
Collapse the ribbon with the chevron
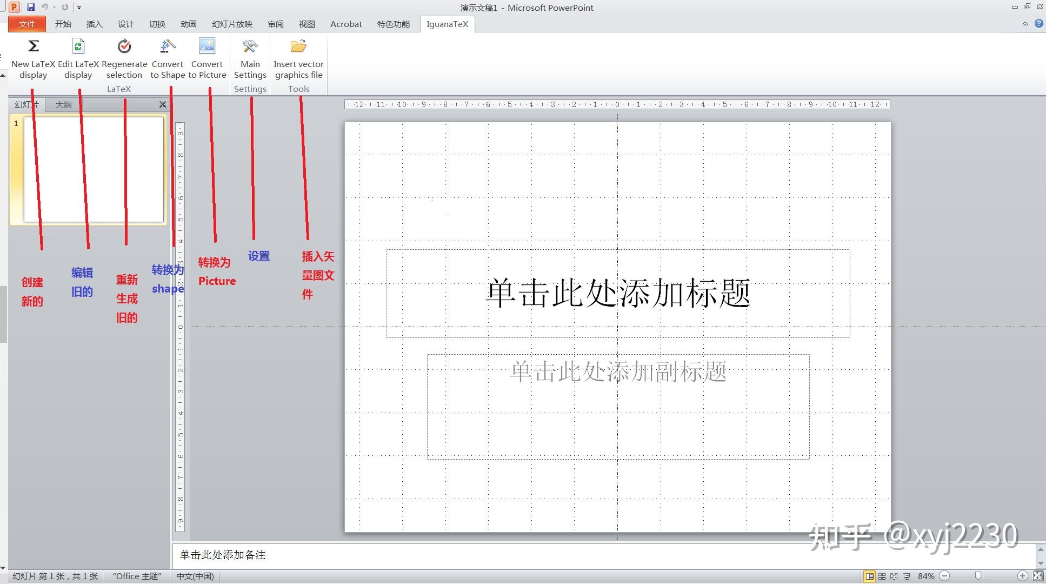tap(1025, 24)
